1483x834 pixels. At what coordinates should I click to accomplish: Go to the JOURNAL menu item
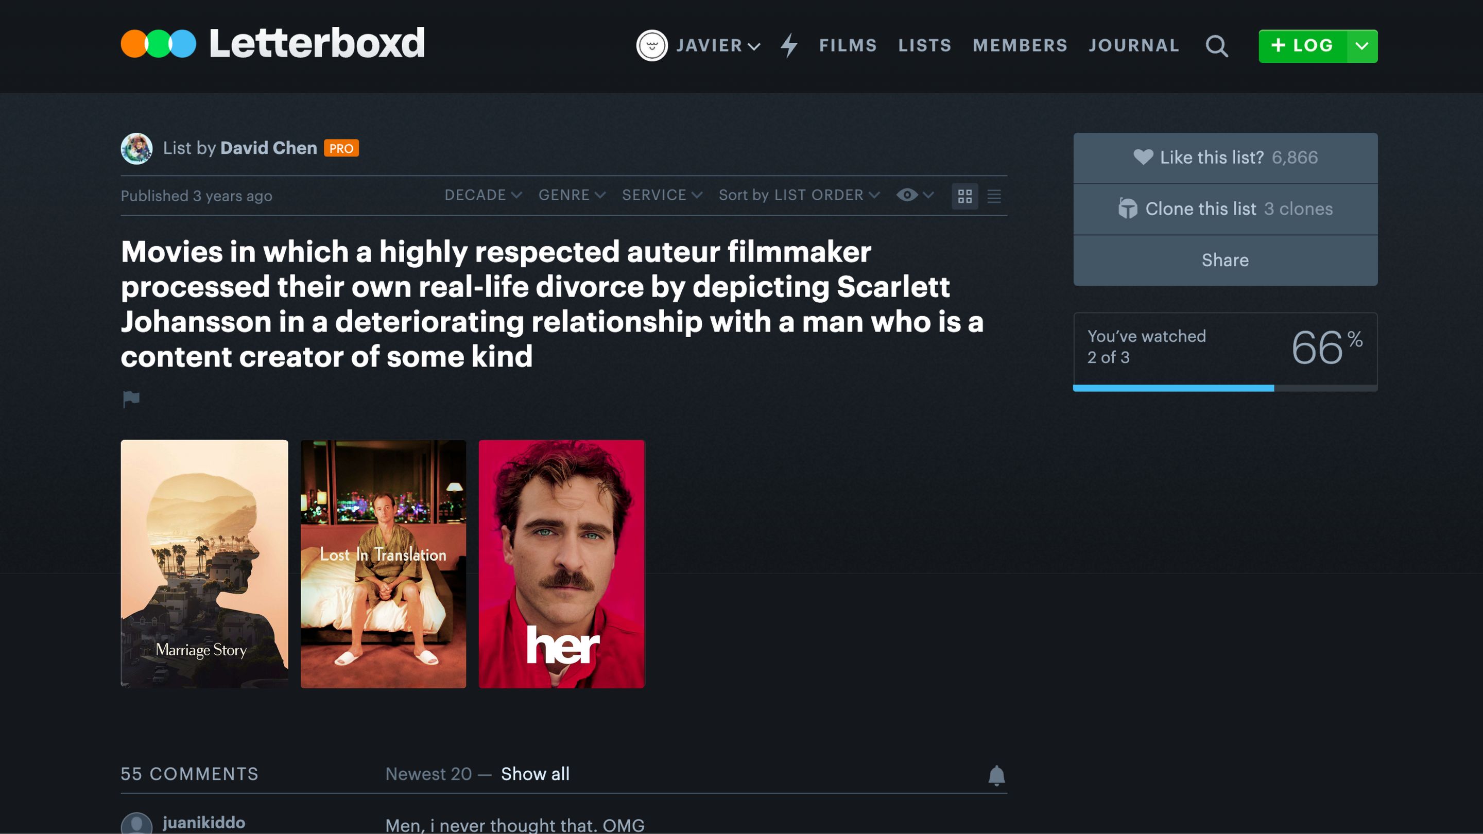[x=1133, y=45]
